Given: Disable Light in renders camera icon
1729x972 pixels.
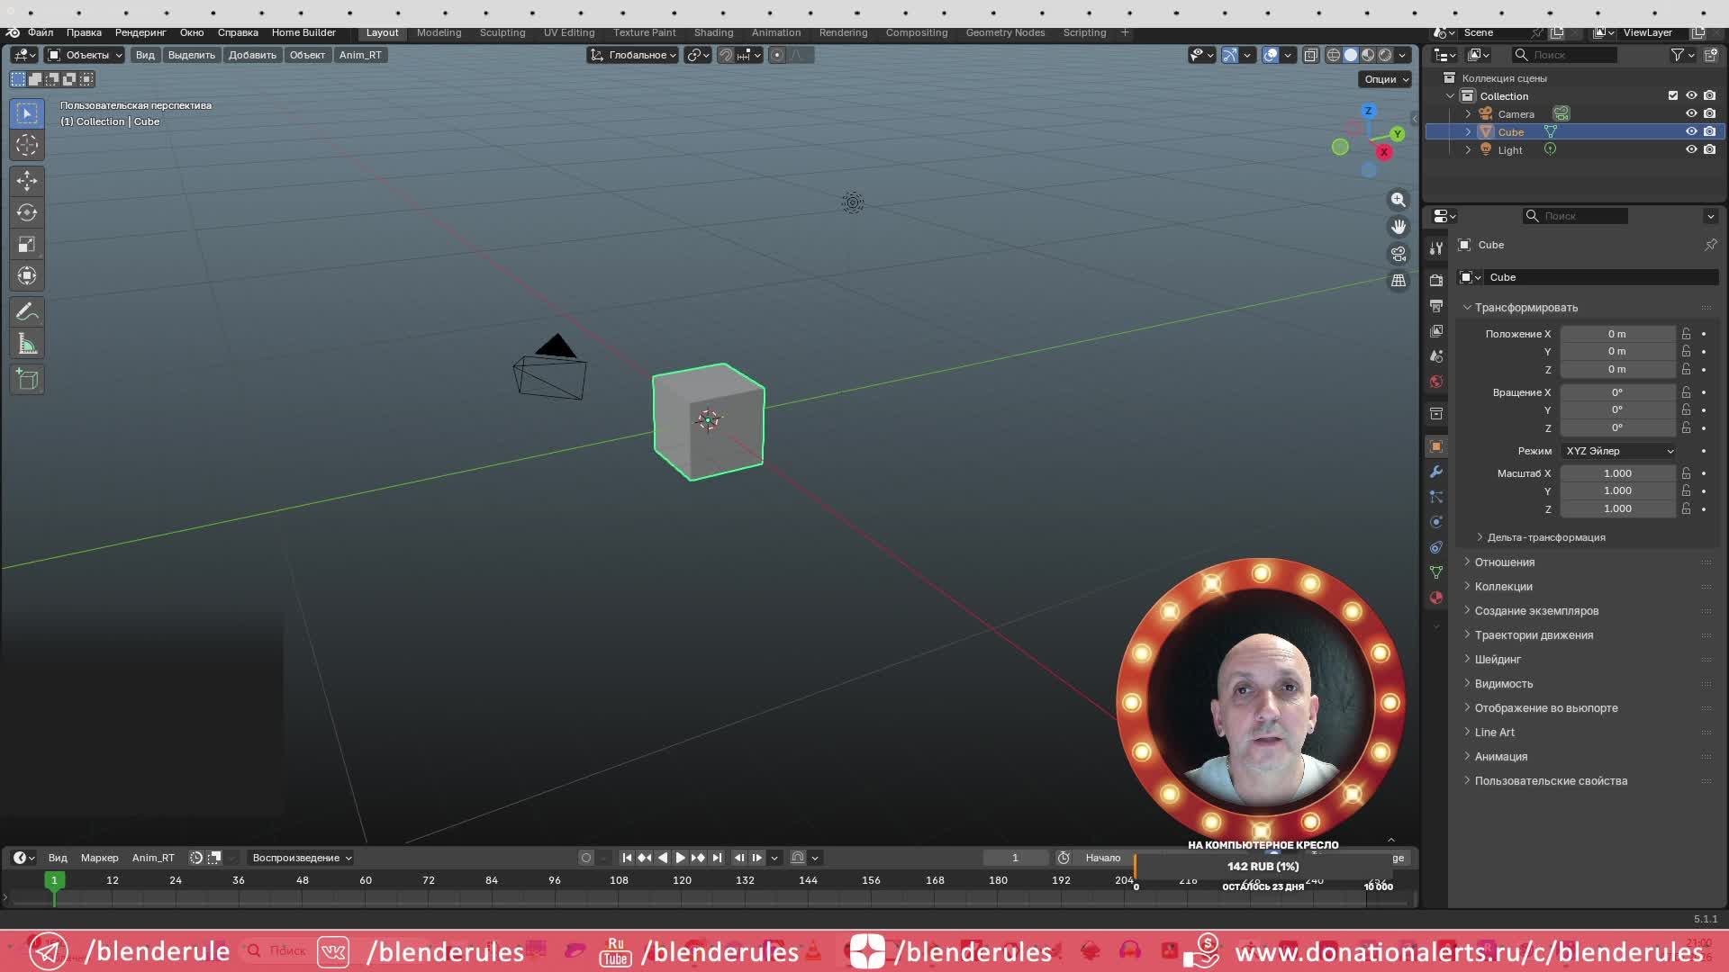Looking at the screenshot, I should pyautogui.click(x=1709, y=149).
